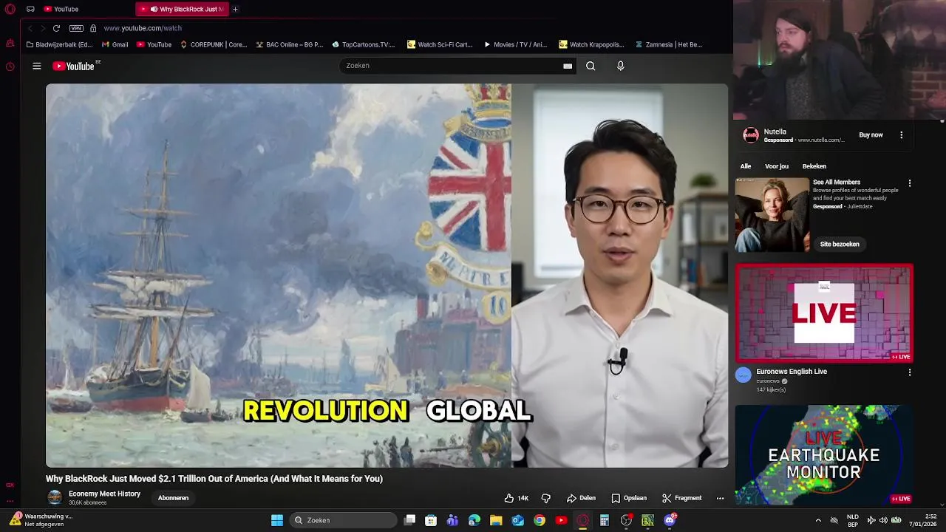Image resolution: width=946 pixels, height=532 pixels.
Task: Open Nutella ad options three dots
Action: click(901, 135)
